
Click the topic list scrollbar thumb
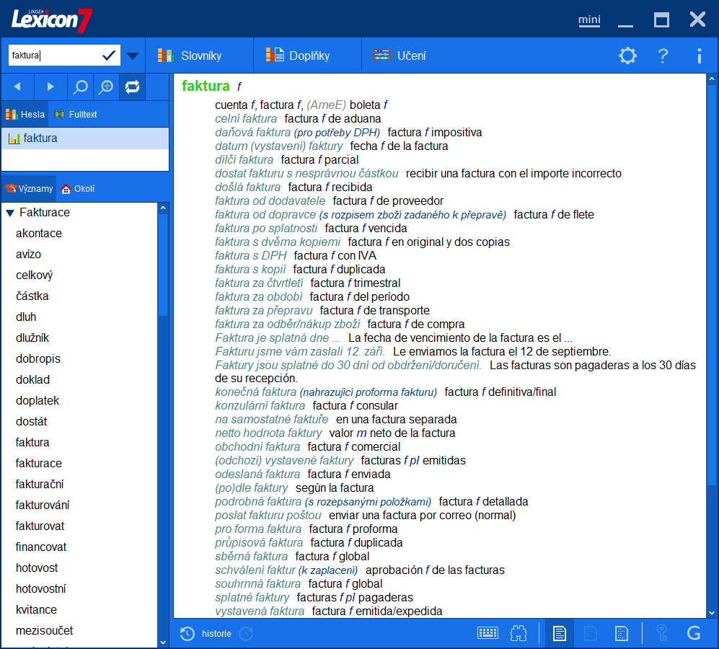click(x=163, y=265)
